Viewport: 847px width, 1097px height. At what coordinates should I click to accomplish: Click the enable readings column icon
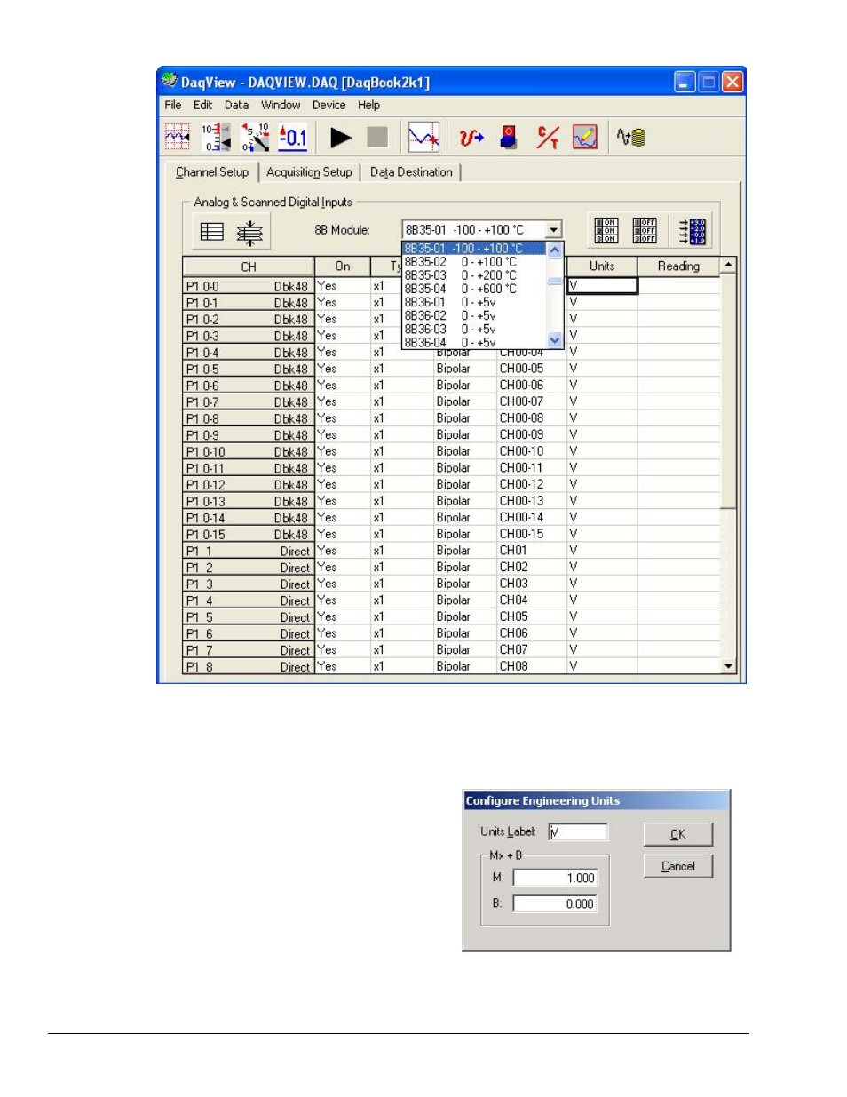tap(692, 231)
